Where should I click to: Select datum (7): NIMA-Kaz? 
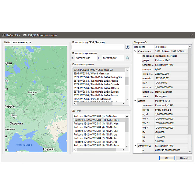tap(99, 138)
